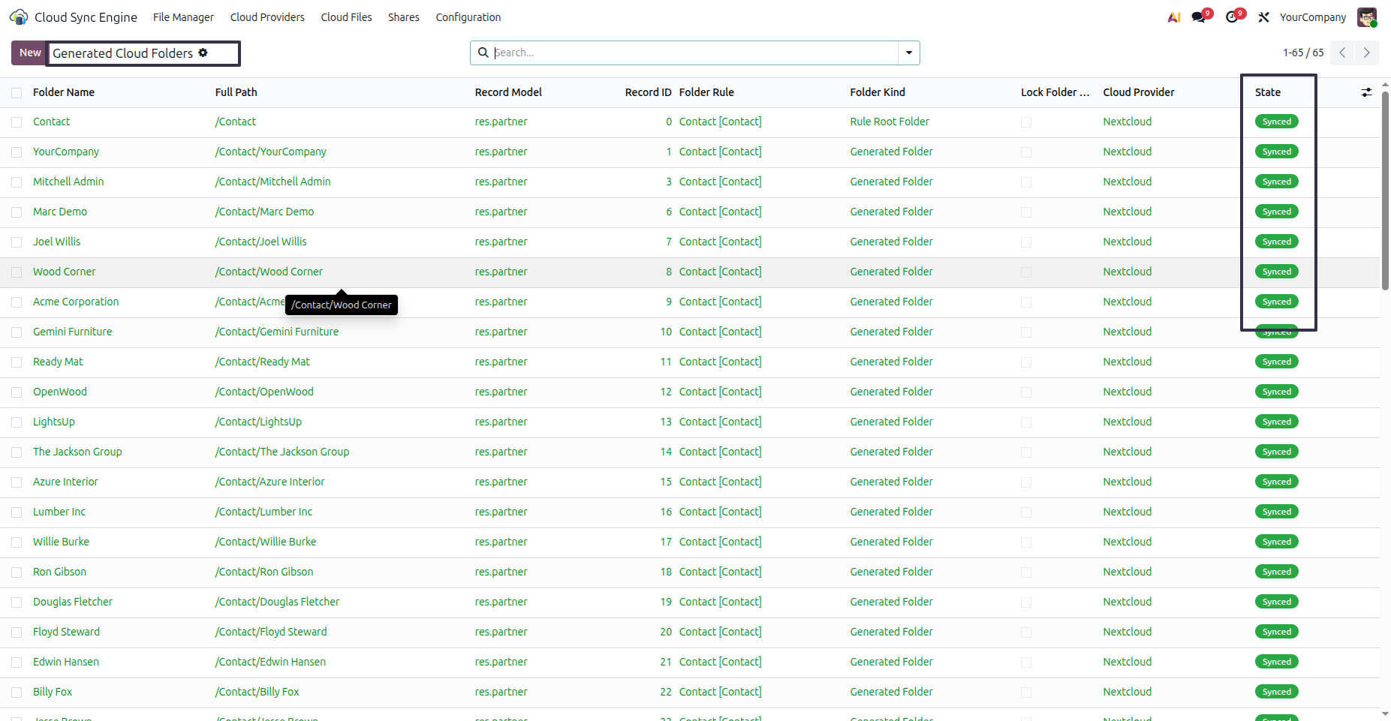This screenshot has height=721, width=1391.
Task: Open the chat messages icon
Action: 1199,17
